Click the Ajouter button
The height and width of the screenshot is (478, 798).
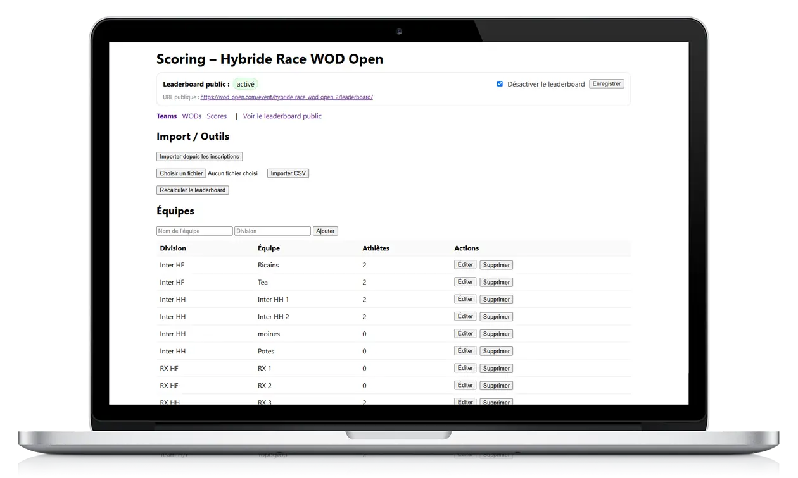[x=325, y=231]
